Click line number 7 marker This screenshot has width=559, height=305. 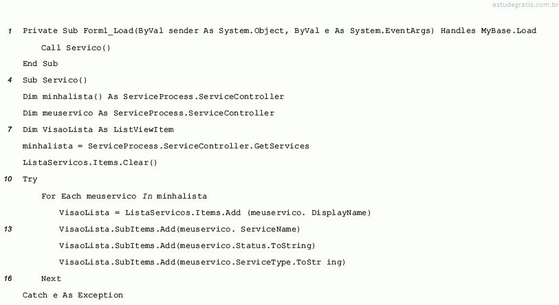pyautogui.click(x=10, y=130)
